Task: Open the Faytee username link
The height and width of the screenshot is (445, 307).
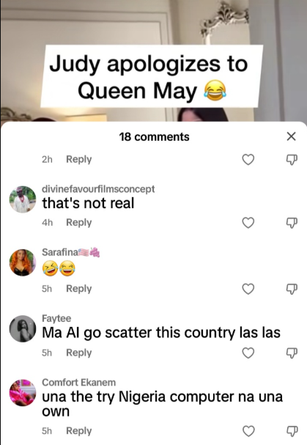Action: click(x=56, y=318)
